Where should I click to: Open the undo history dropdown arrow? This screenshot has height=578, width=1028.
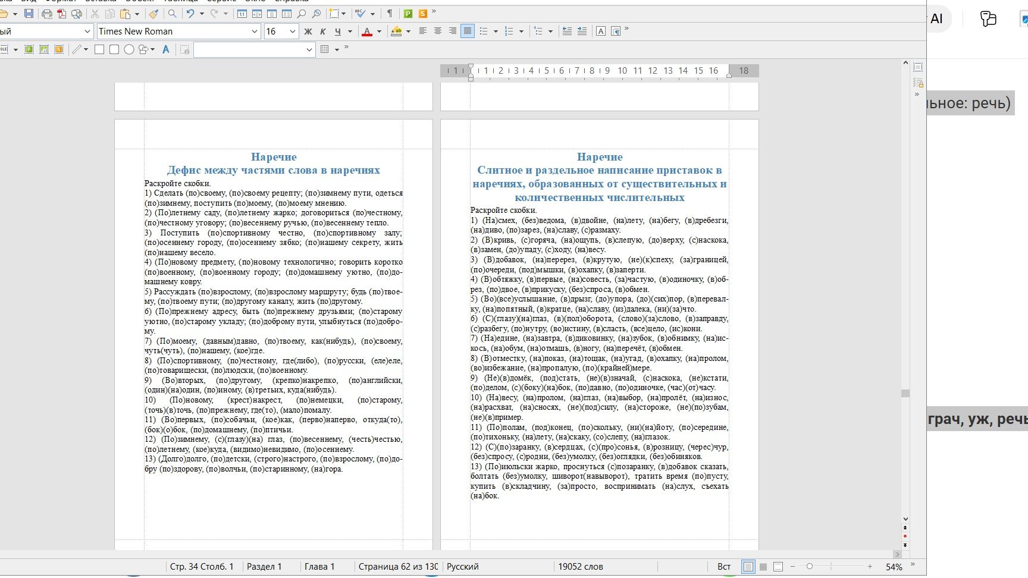pos(202,14)
